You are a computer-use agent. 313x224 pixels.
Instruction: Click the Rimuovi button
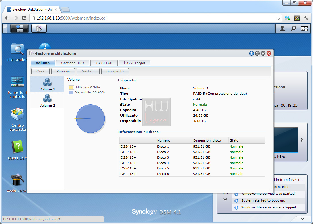coord(63,71)
